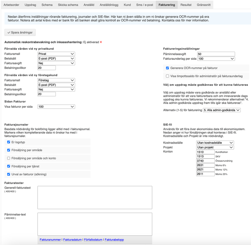Viewport: 251px width, 245px height.
Task: Click Generell-fakturatext text area
Action: [95, 197]
